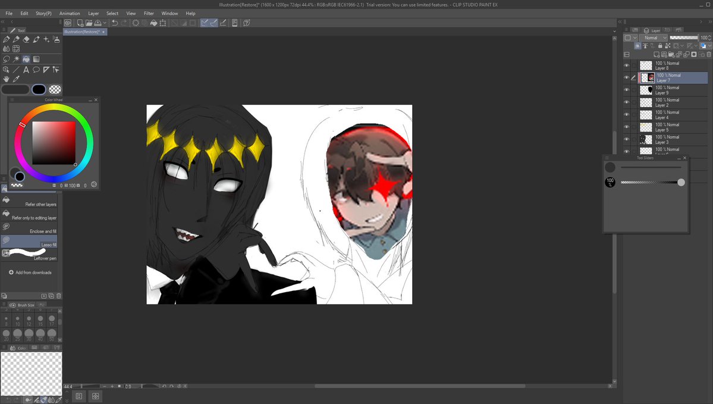Viewport: 713px width, 404px height.
Task: Select the Decoration sparkle tool
Action: 46,40
